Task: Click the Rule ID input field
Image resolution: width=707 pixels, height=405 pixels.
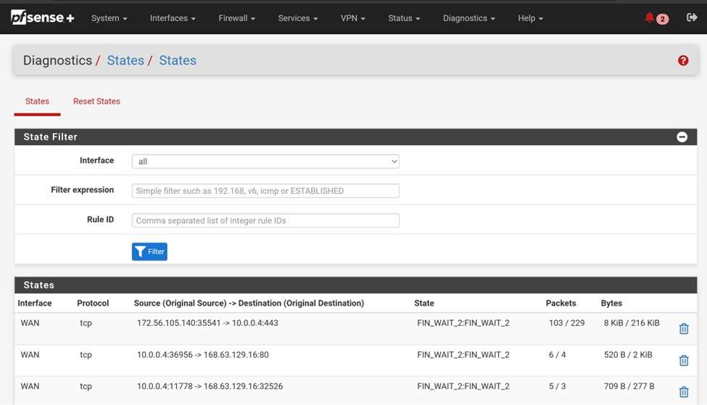Action: coord(265,221)
